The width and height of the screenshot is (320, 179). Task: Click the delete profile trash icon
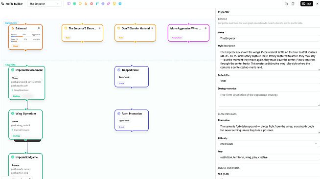[293, 4]
